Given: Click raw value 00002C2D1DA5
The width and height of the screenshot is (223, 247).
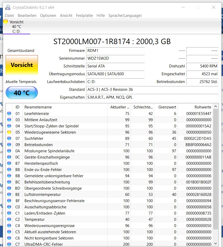Looking at the screenshot, I should [x=197, y=138].
